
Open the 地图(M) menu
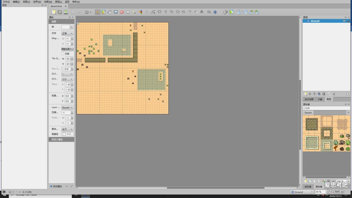point(48,2)
